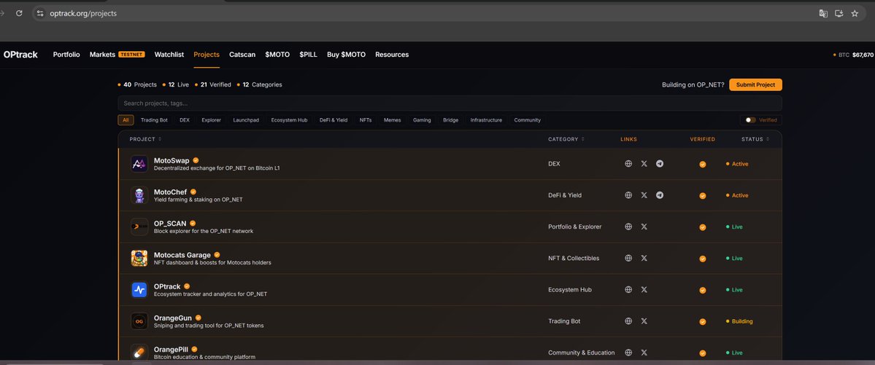Toggle the Verified-only switch
This screenshot has height=365, width=875.
pyautogui.click(x=750, y=119)
